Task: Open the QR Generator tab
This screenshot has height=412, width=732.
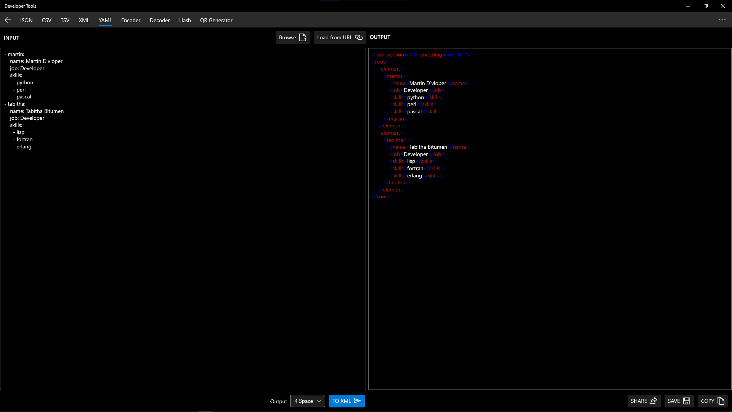Action: pos(216,20)
